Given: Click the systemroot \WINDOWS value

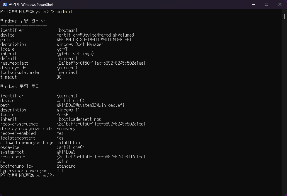Looking at the screenshot, I should (66, 152).
